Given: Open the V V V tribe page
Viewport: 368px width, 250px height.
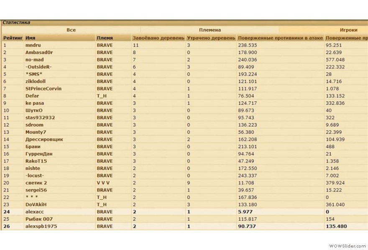Looking at the screenshot, I should (103, 182).
